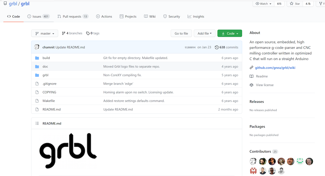Open the 0 tags link
Screen dimensions: 325x176
[93, 33]
